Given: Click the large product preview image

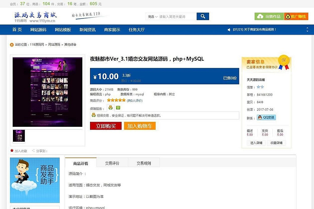Looking at the screenshot, I should click(x=47, y=92).
